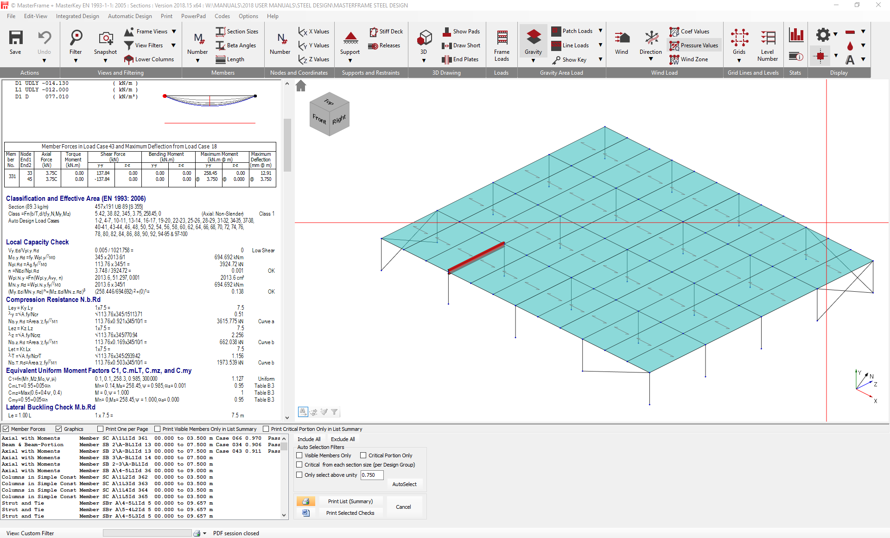Viewport: 890px width, 538px height.
Task: Expand the Gravity dropdown arrow
Action: [533, 61]
